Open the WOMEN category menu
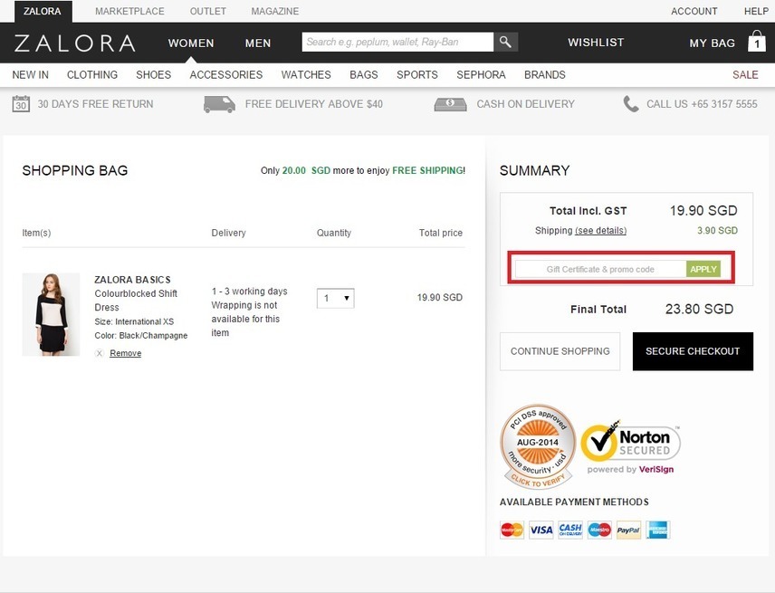 (191, 43)
